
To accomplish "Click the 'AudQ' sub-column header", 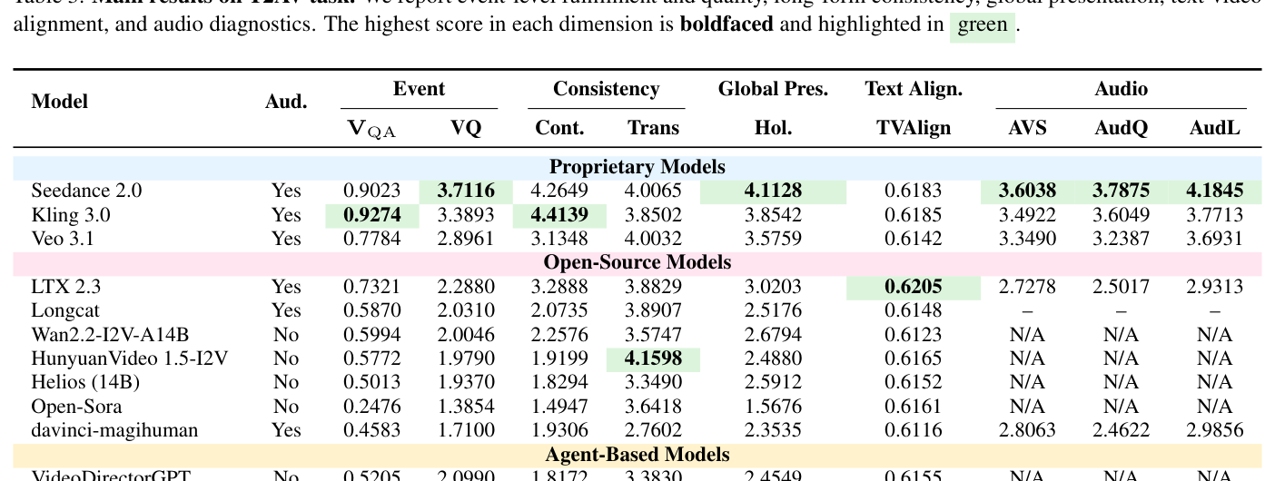I will point(1121,128).
